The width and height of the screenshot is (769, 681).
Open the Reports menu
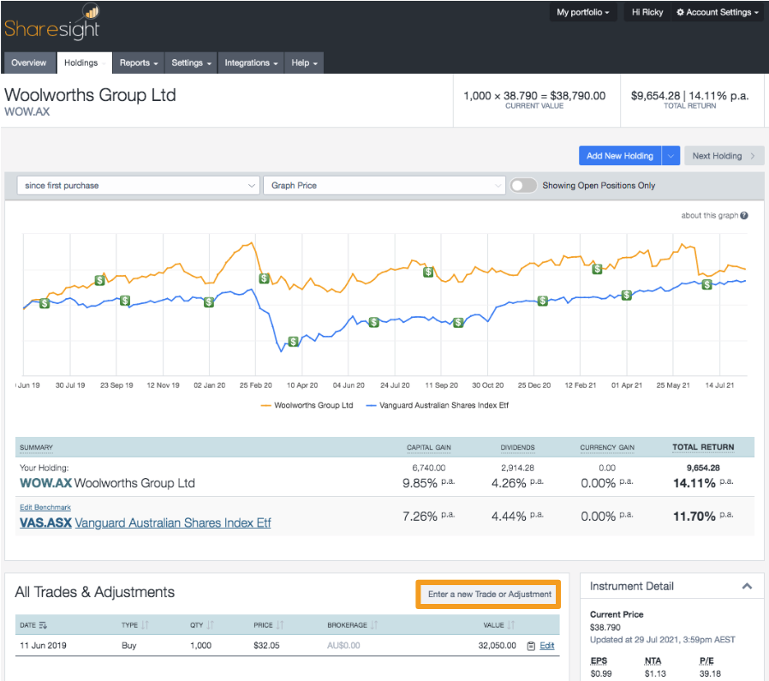click(139, 63)
